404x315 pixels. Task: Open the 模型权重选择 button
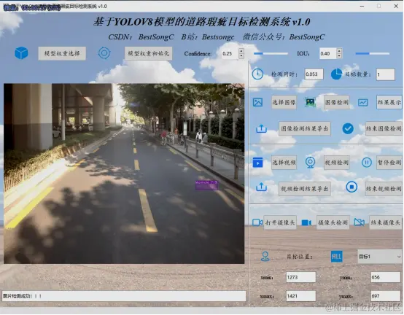pyautogui.click(x=62, y=53)
